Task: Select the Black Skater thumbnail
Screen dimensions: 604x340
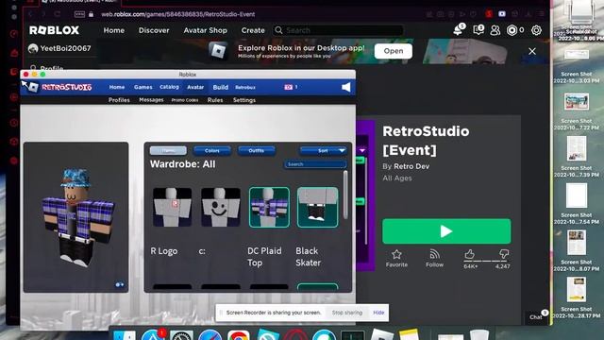Action: coord(318,207)
